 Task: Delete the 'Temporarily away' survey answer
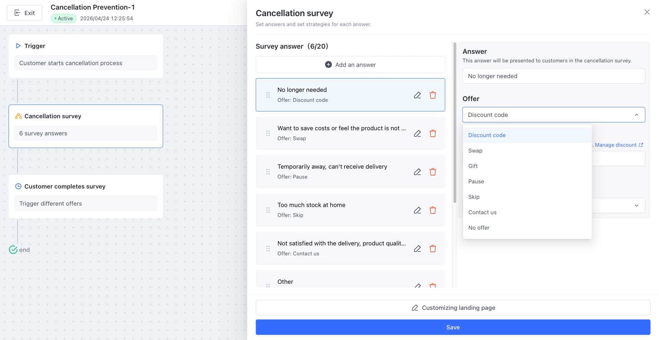pos(433,172)
